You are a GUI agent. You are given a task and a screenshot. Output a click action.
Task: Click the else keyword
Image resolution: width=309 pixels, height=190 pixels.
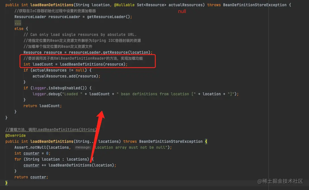tap(18, 29)
